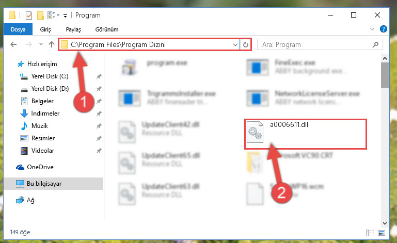Click the Properties icon in the quick access toolbar
This screenshot has height=243, width=397.
(x=29, y=15)
